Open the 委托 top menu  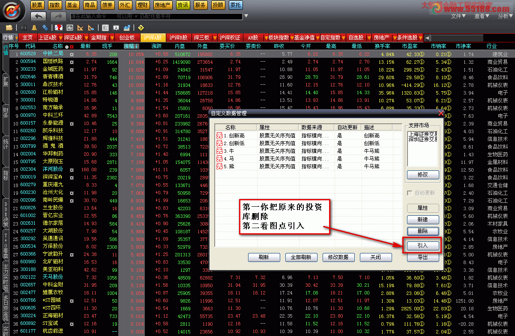pos(235,5)
